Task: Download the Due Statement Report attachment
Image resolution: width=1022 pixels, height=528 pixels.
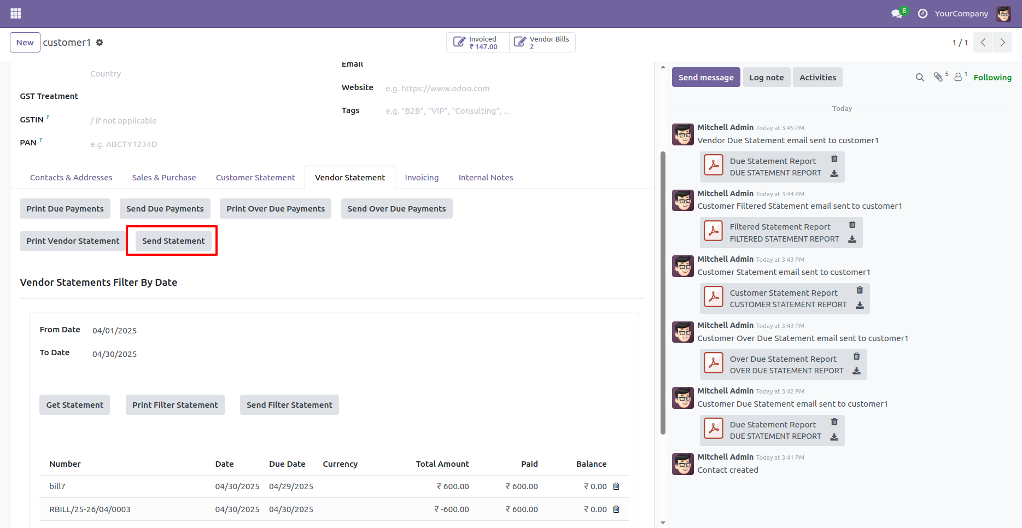Action: click(834, 174)
